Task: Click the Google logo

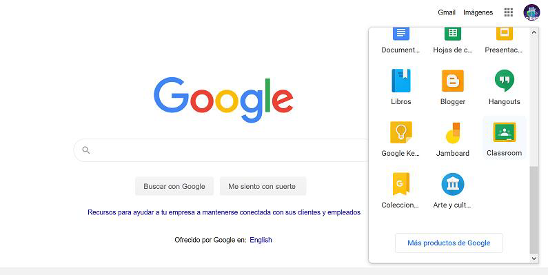Action: pyautogui.click(x=223, y=99)
